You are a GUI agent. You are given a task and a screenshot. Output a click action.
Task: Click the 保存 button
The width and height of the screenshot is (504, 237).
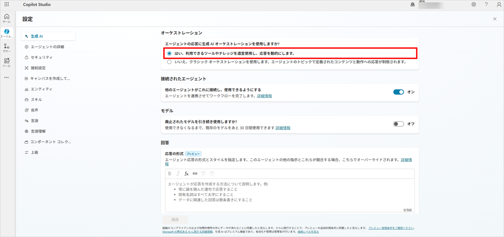(175, 220)
